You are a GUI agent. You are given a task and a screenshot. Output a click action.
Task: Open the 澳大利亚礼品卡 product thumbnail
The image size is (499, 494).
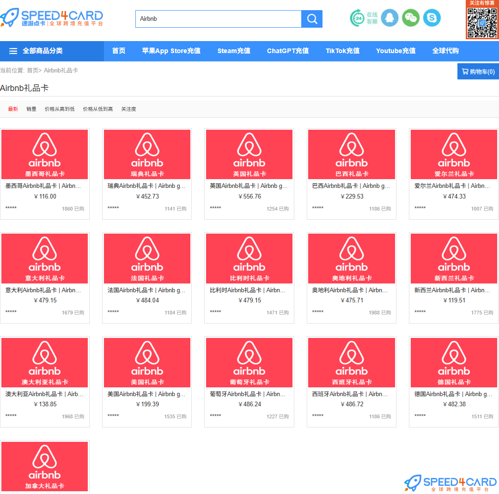pyautogui.click(x=44, y=362)
